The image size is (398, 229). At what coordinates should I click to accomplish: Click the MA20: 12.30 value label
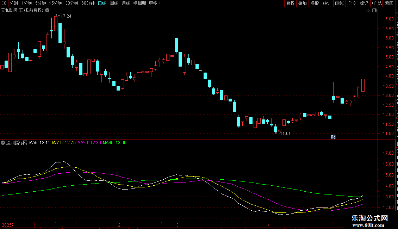pos(89,143)
